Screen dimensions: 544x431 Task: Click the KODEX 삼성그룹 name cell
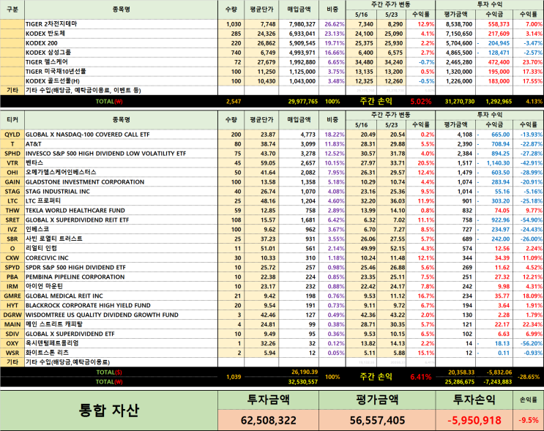pos(121,53)
